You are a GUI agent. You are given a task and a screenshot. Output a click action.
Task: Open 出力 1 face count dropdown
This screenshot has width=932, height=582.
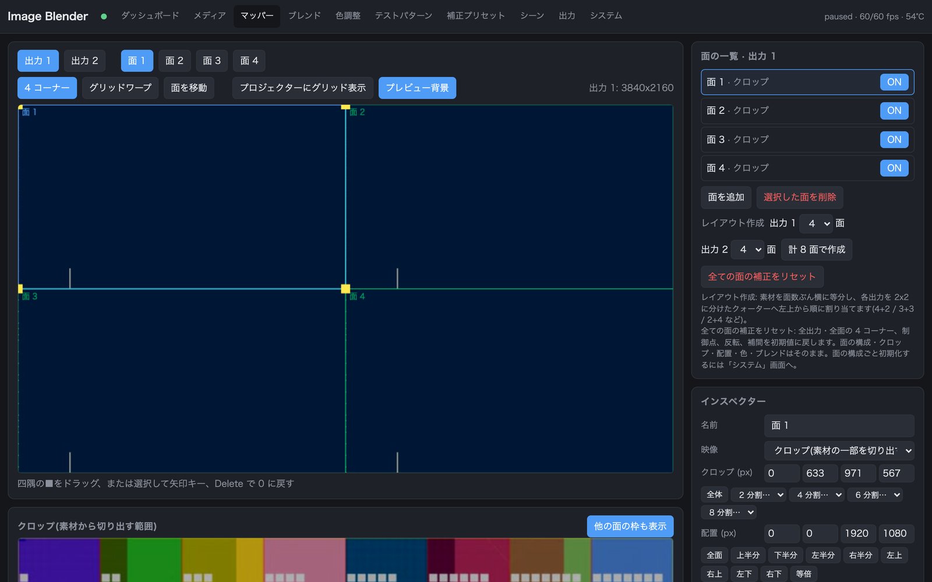coord(817,223)
